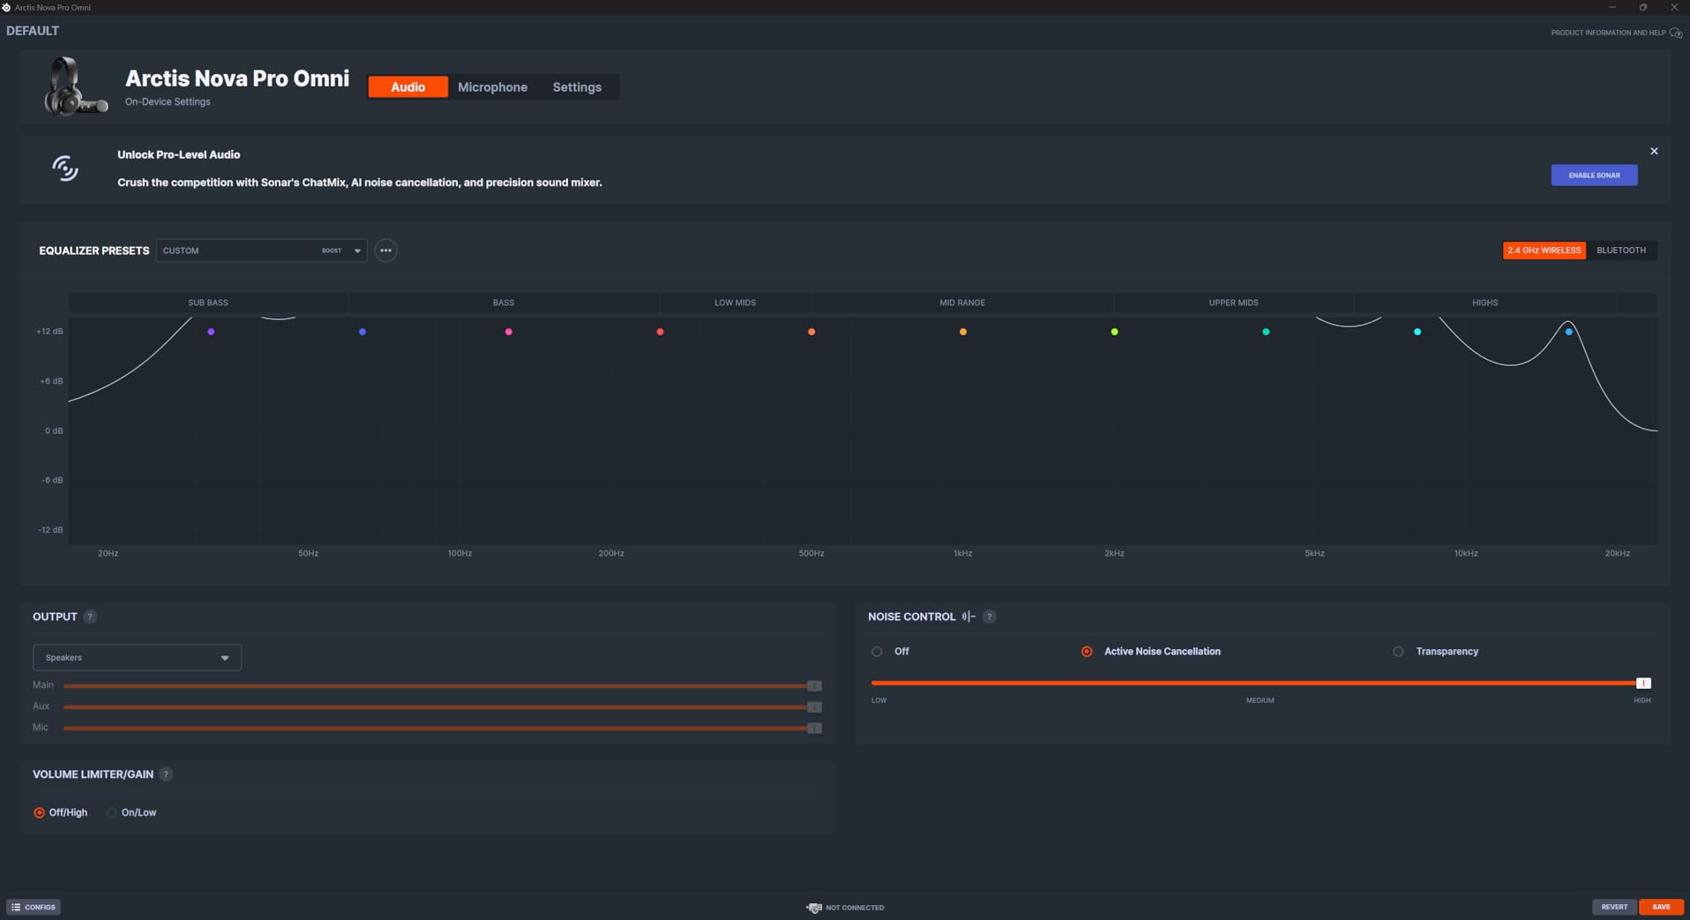Select Active Noise Cancellation radio button
Screen dimensions: 1690x920
(x=1087, y=652)
